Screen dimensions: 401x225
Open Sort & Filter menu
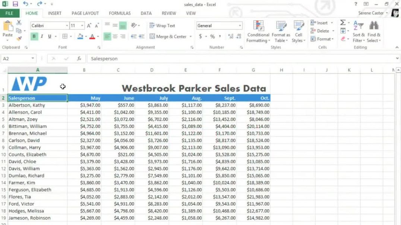click(x=359, y=32)
